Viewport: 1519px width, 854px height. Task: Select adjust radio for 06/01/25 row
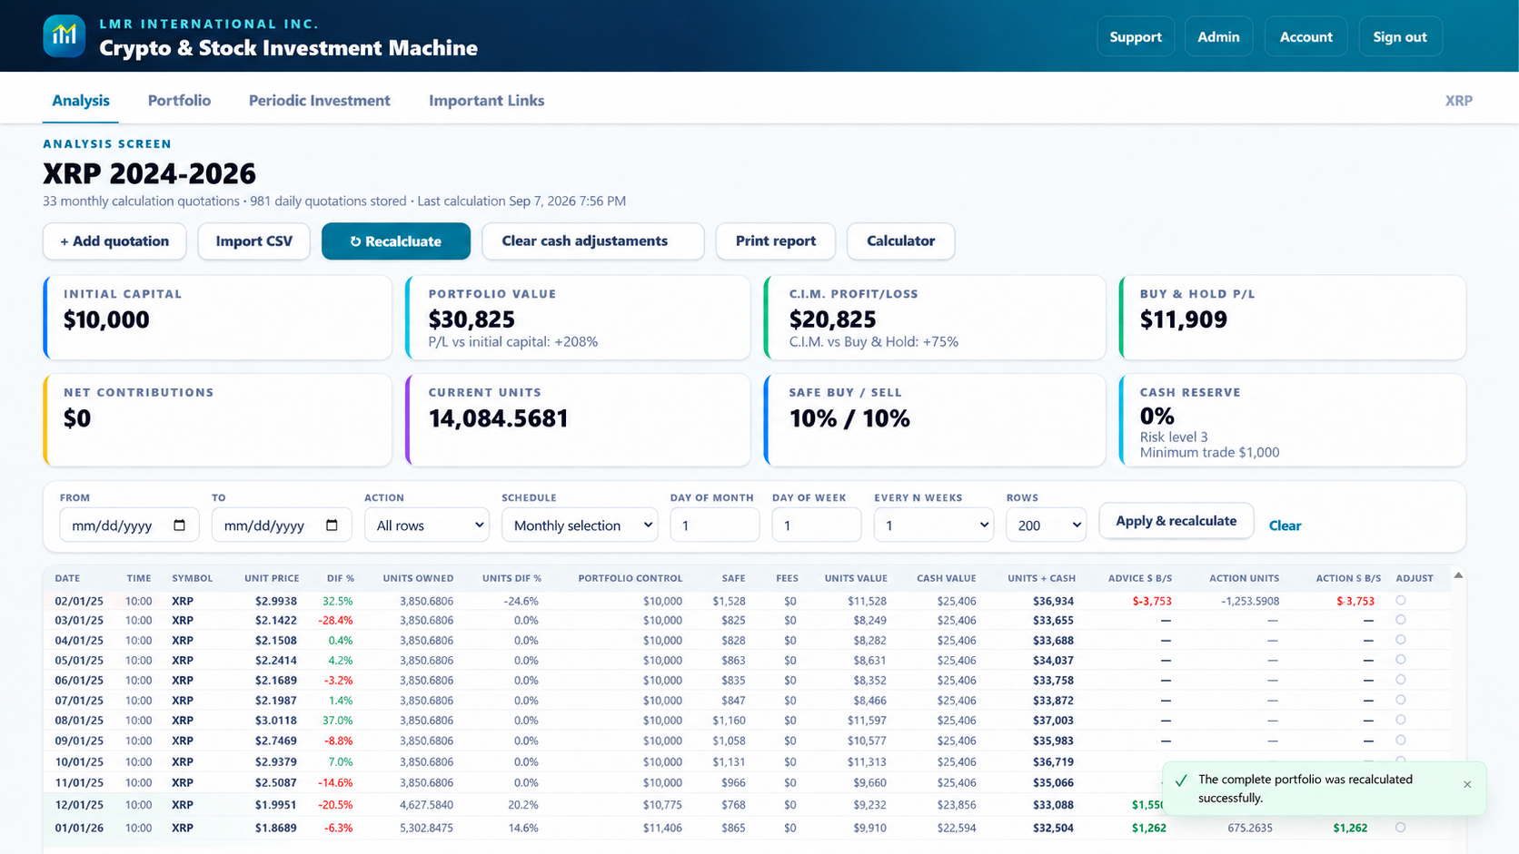point(1400,680)
